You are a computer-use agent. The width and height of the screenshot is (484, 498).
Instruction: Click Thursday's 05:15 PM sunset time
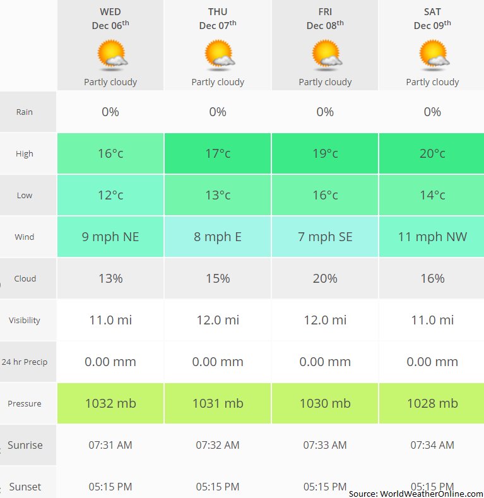click(x=218, y=487)
